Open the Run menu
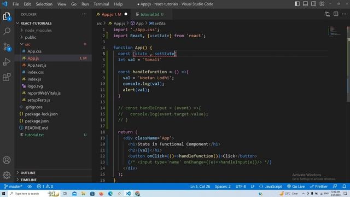The width and height of the screenshot is (350, 197). pyautogui.click(x=85, y=4)
